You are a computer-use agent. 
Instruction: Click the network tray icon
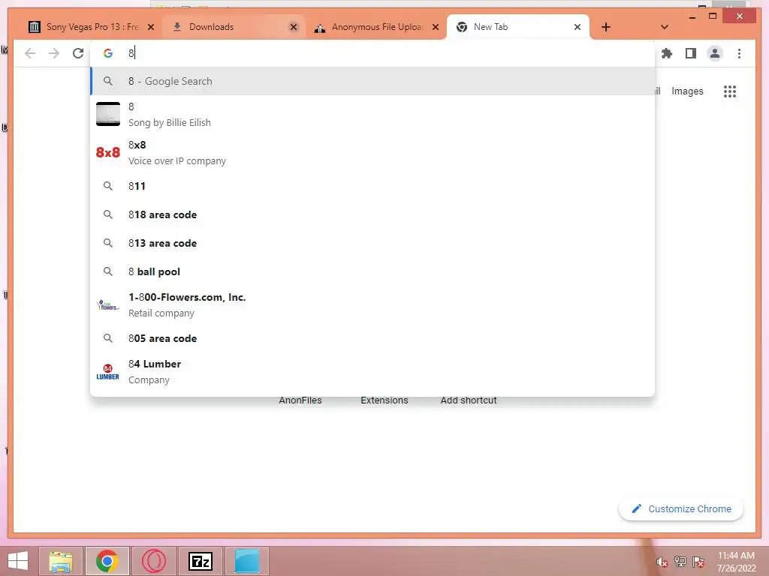coord(680,562)
